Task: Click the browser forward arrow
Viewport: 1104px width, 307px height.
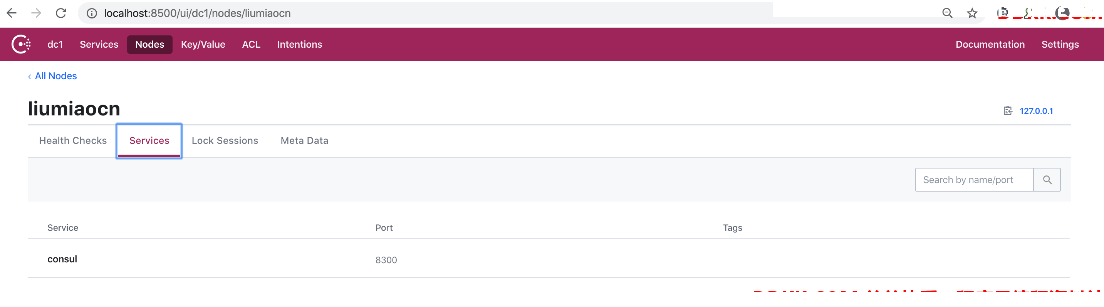Action: pyautogui.click(x=37, y=13)
